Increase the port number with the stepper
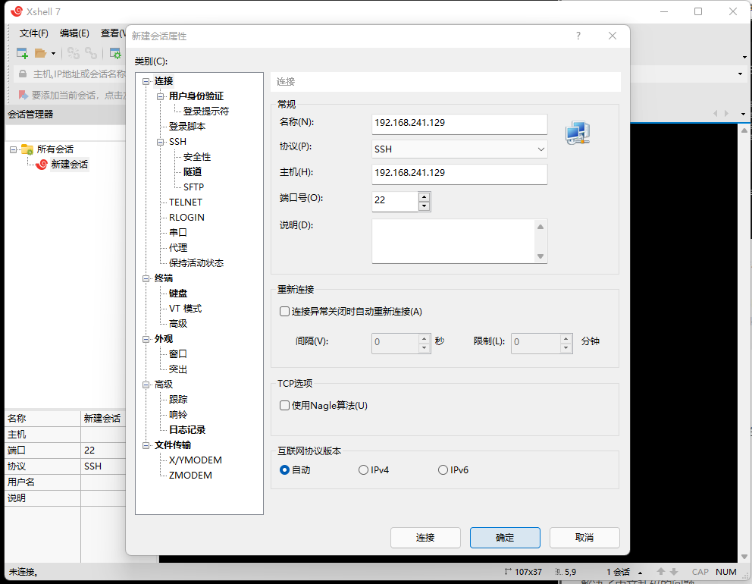 coord(425,196)
